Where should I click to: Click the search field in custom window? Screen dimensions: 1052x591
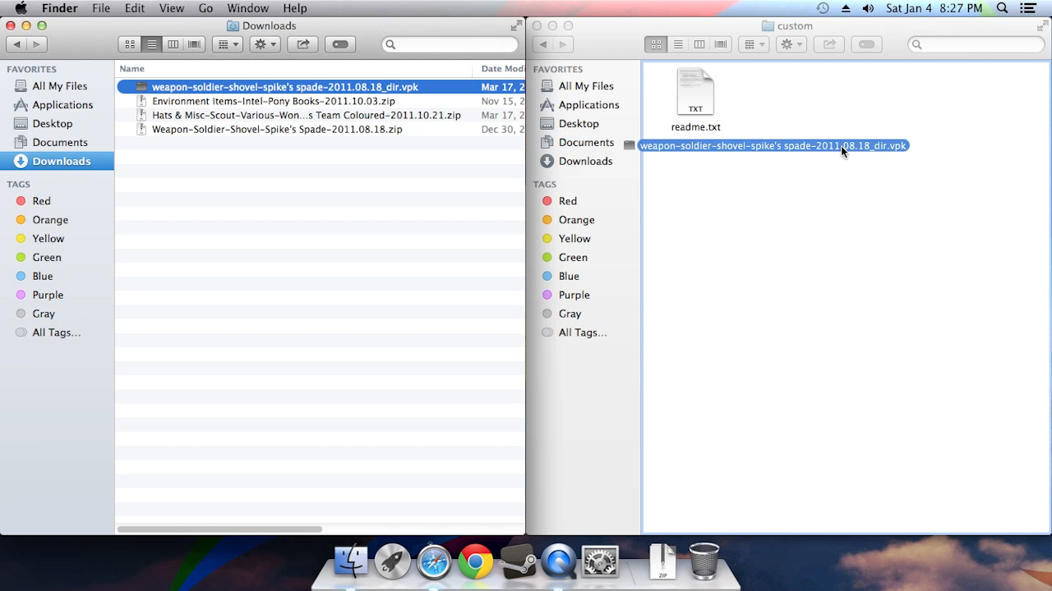pyautogui.click(x=976, y=44)
